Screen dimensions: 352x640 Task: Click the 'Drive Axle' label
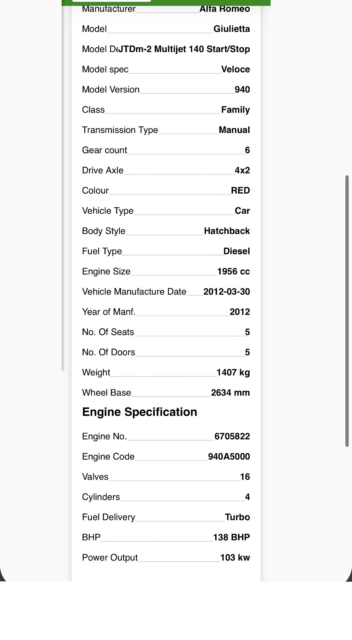[x=103, y=170]
